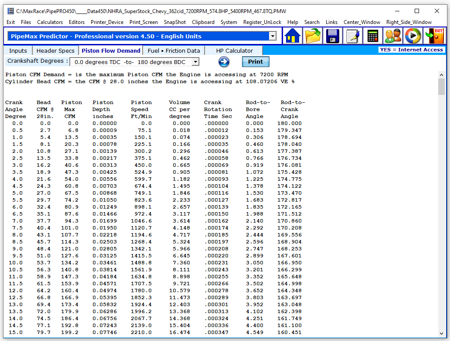Select the Piston Flow Demand tab
The height and width of the screenshot is (341, 450).
(x=111, y=51)
